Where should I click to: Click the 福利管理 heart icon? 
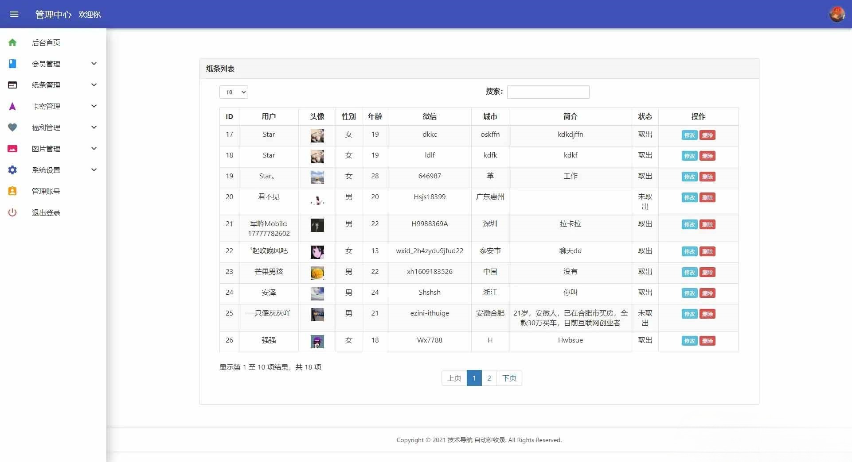click(x=12, y=127)
